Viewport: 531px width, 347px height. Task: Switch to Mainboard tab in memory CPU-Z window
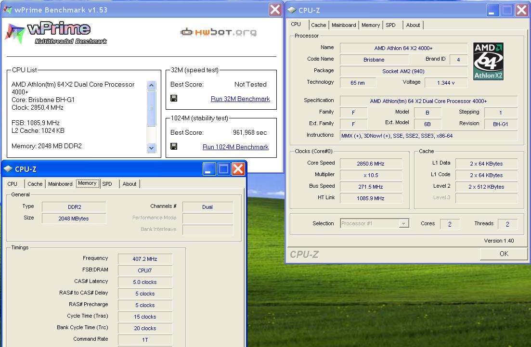60,184
